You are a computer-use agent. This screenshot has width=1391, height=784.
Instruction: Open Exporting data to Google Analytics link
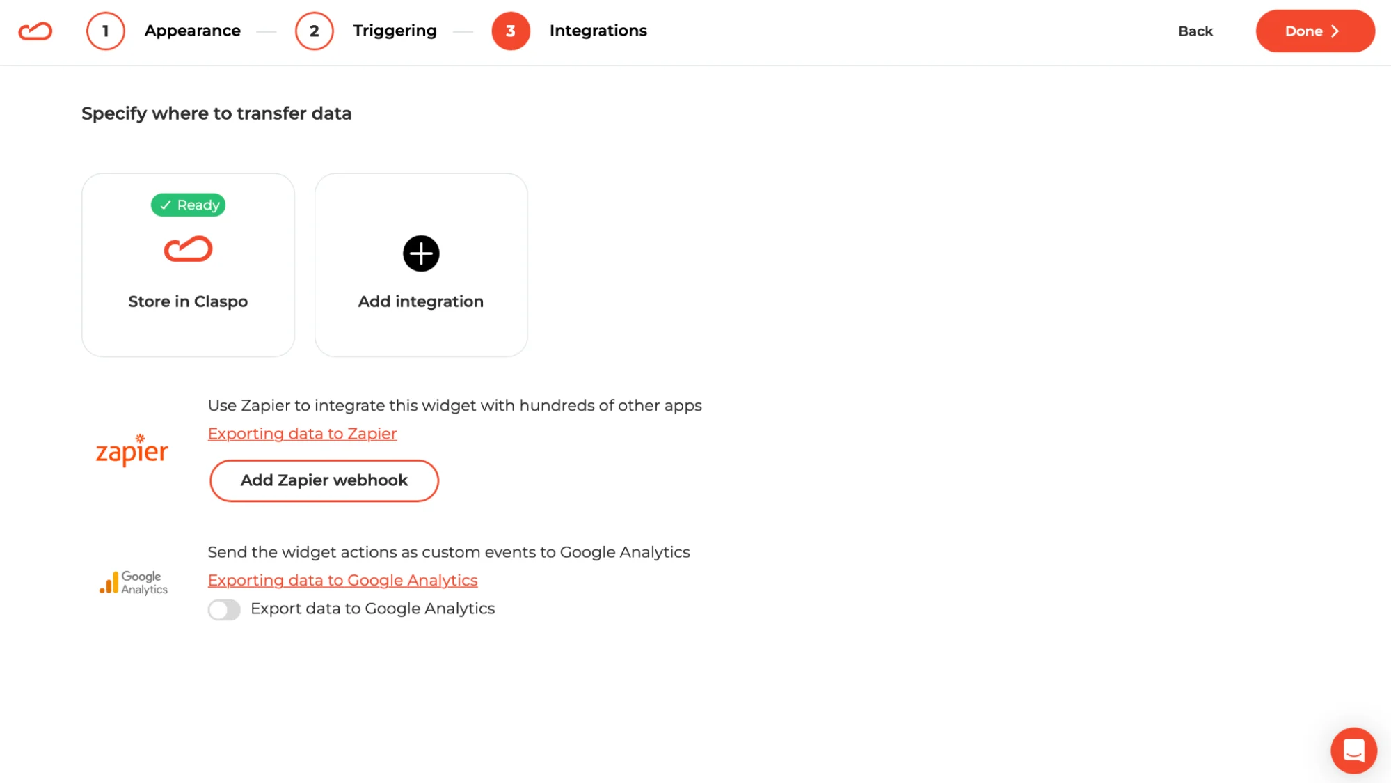click(x=342, y=581)
